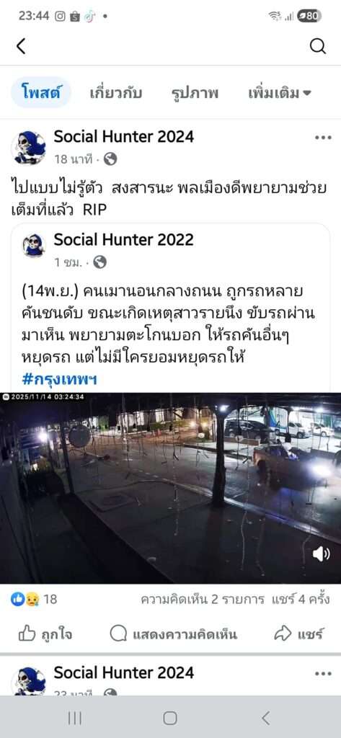Tap the Android home button

[170, 718]
